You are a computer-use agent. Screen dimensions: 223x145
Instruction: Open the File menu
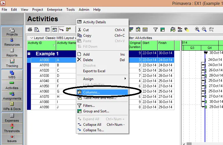coord(4,10)
